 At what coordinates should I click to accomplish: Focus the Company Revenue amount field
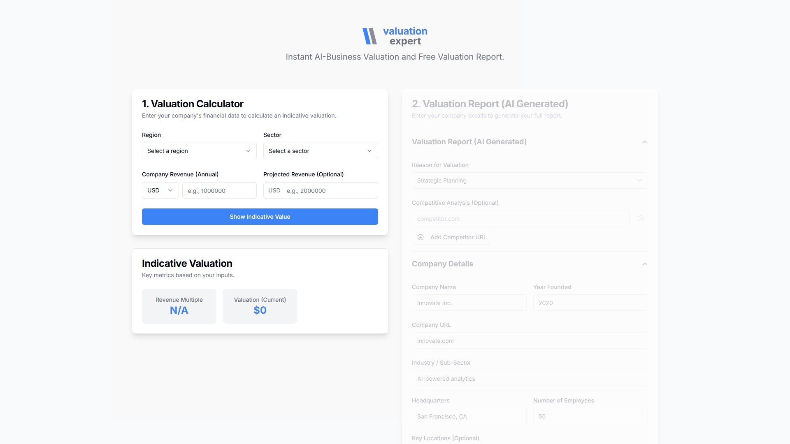(x=219, y=191)
